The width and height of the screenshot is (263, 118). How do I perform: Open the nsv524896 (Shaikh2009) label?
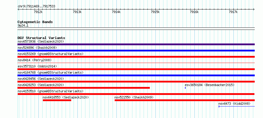click(x=37, y=48)
